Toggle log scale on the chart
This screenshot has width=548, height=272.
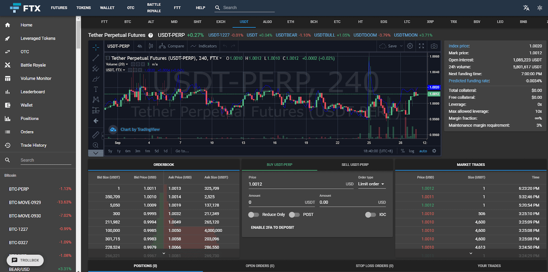[412, 151]
